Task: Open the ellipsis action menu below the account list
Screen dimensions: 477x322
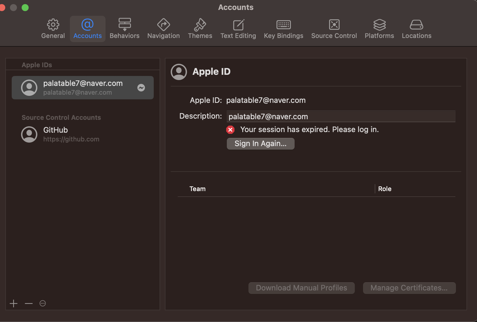Action: (x=43, y=303)
